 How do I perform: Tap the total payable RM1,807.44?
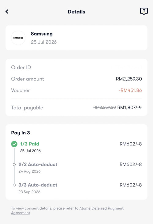coord(129,107)
